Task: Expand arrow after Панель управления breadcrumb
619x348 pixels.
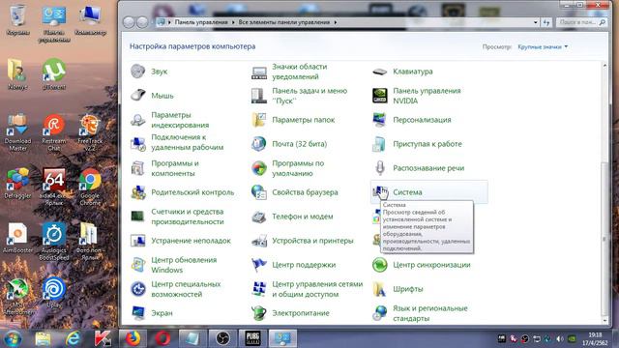Action: pyautogui.click(x=233, y=22)
